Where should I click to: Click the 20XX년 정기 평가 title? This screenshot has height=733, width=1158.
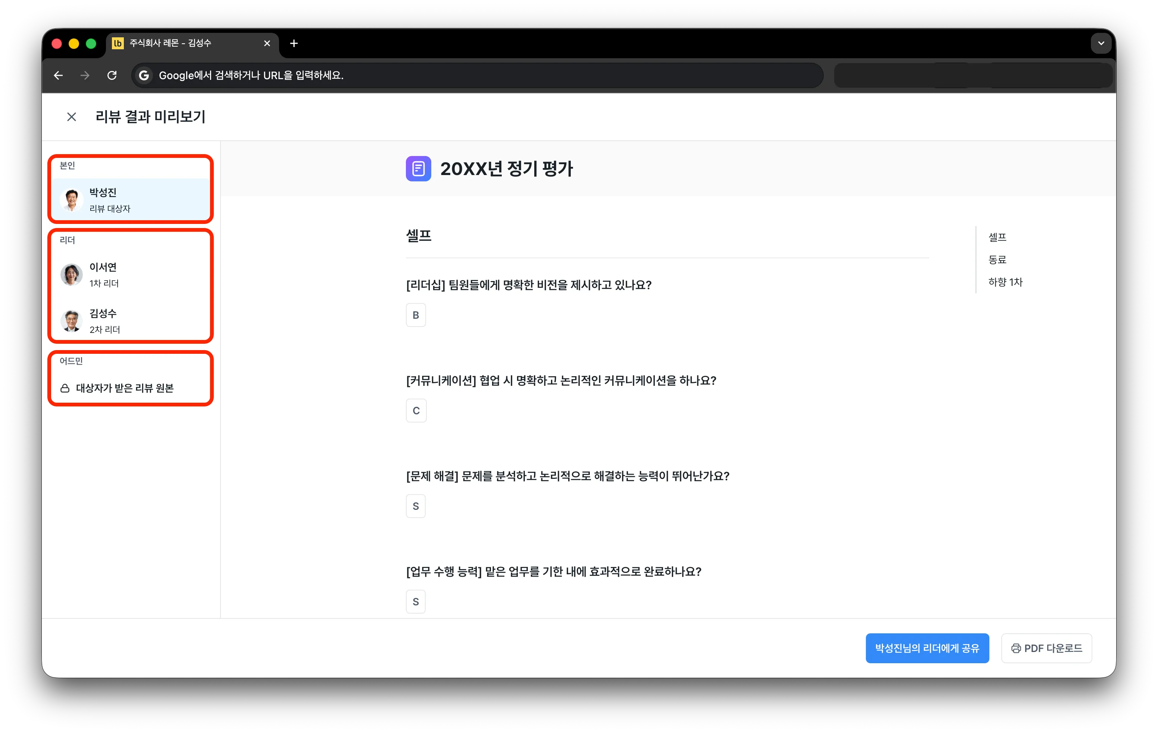506,169
